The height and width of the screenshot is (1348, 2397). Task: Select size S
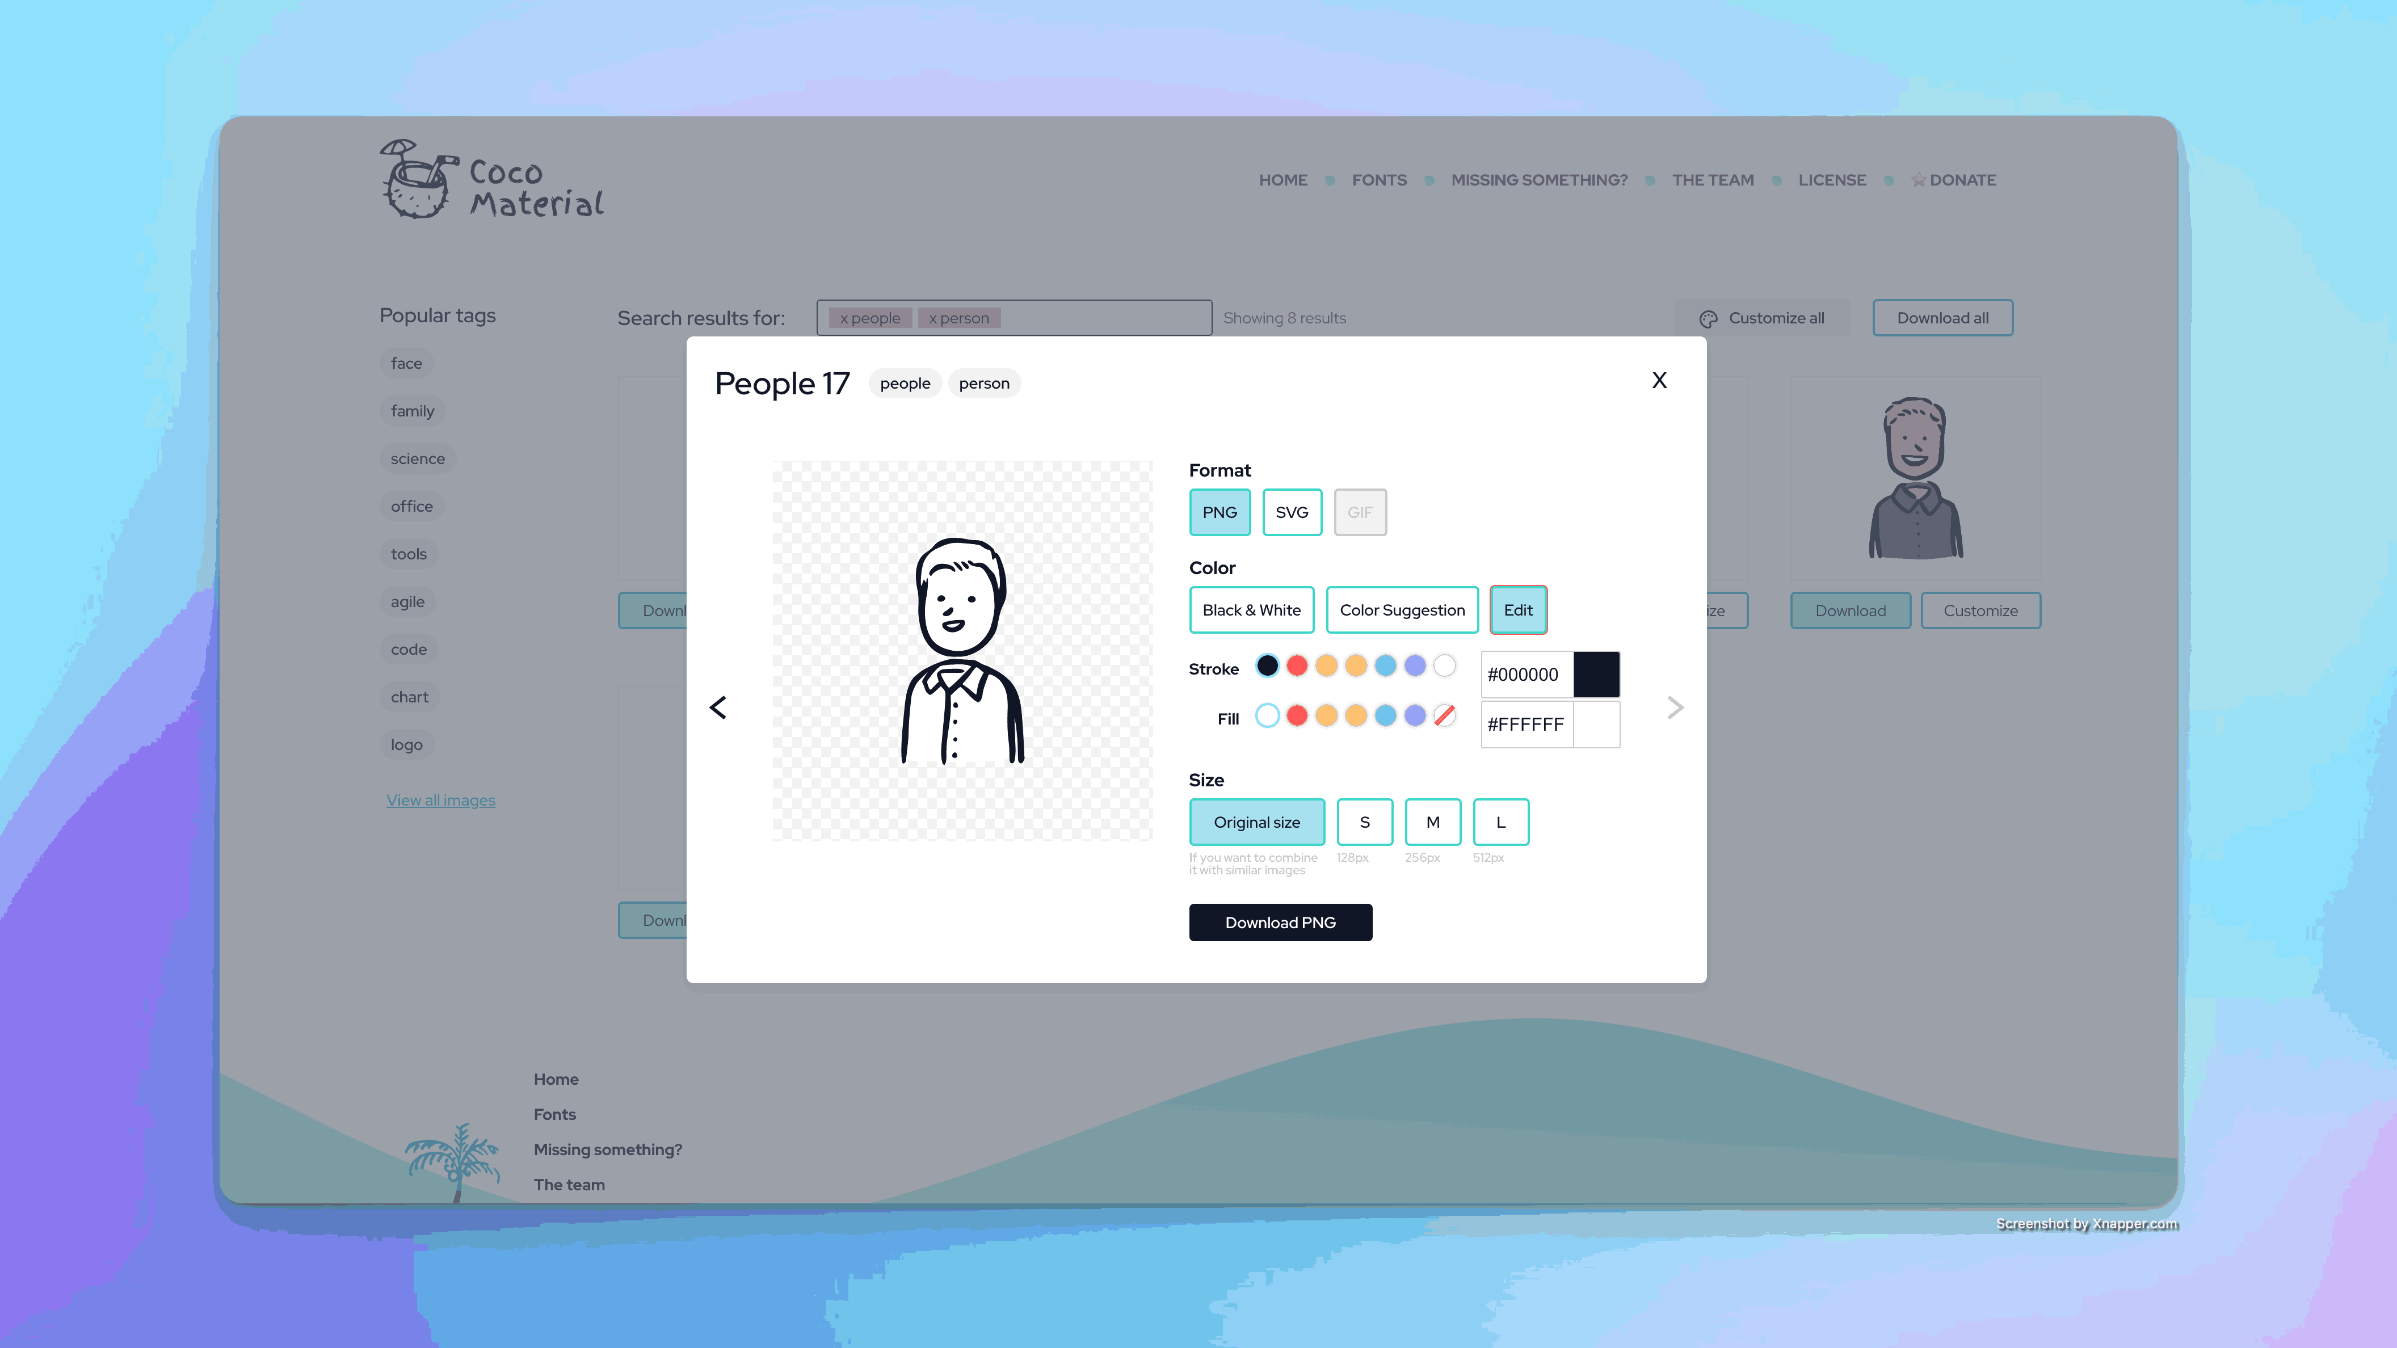tap(1364, 823)
